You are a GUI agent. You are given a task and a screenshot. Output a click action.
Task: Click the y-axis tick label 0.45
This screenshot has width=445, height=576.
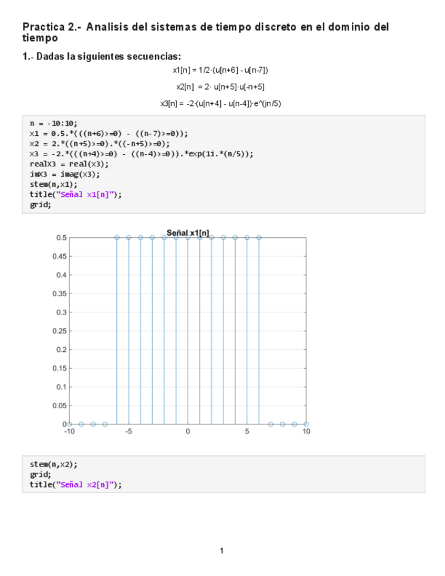point(60,256)
